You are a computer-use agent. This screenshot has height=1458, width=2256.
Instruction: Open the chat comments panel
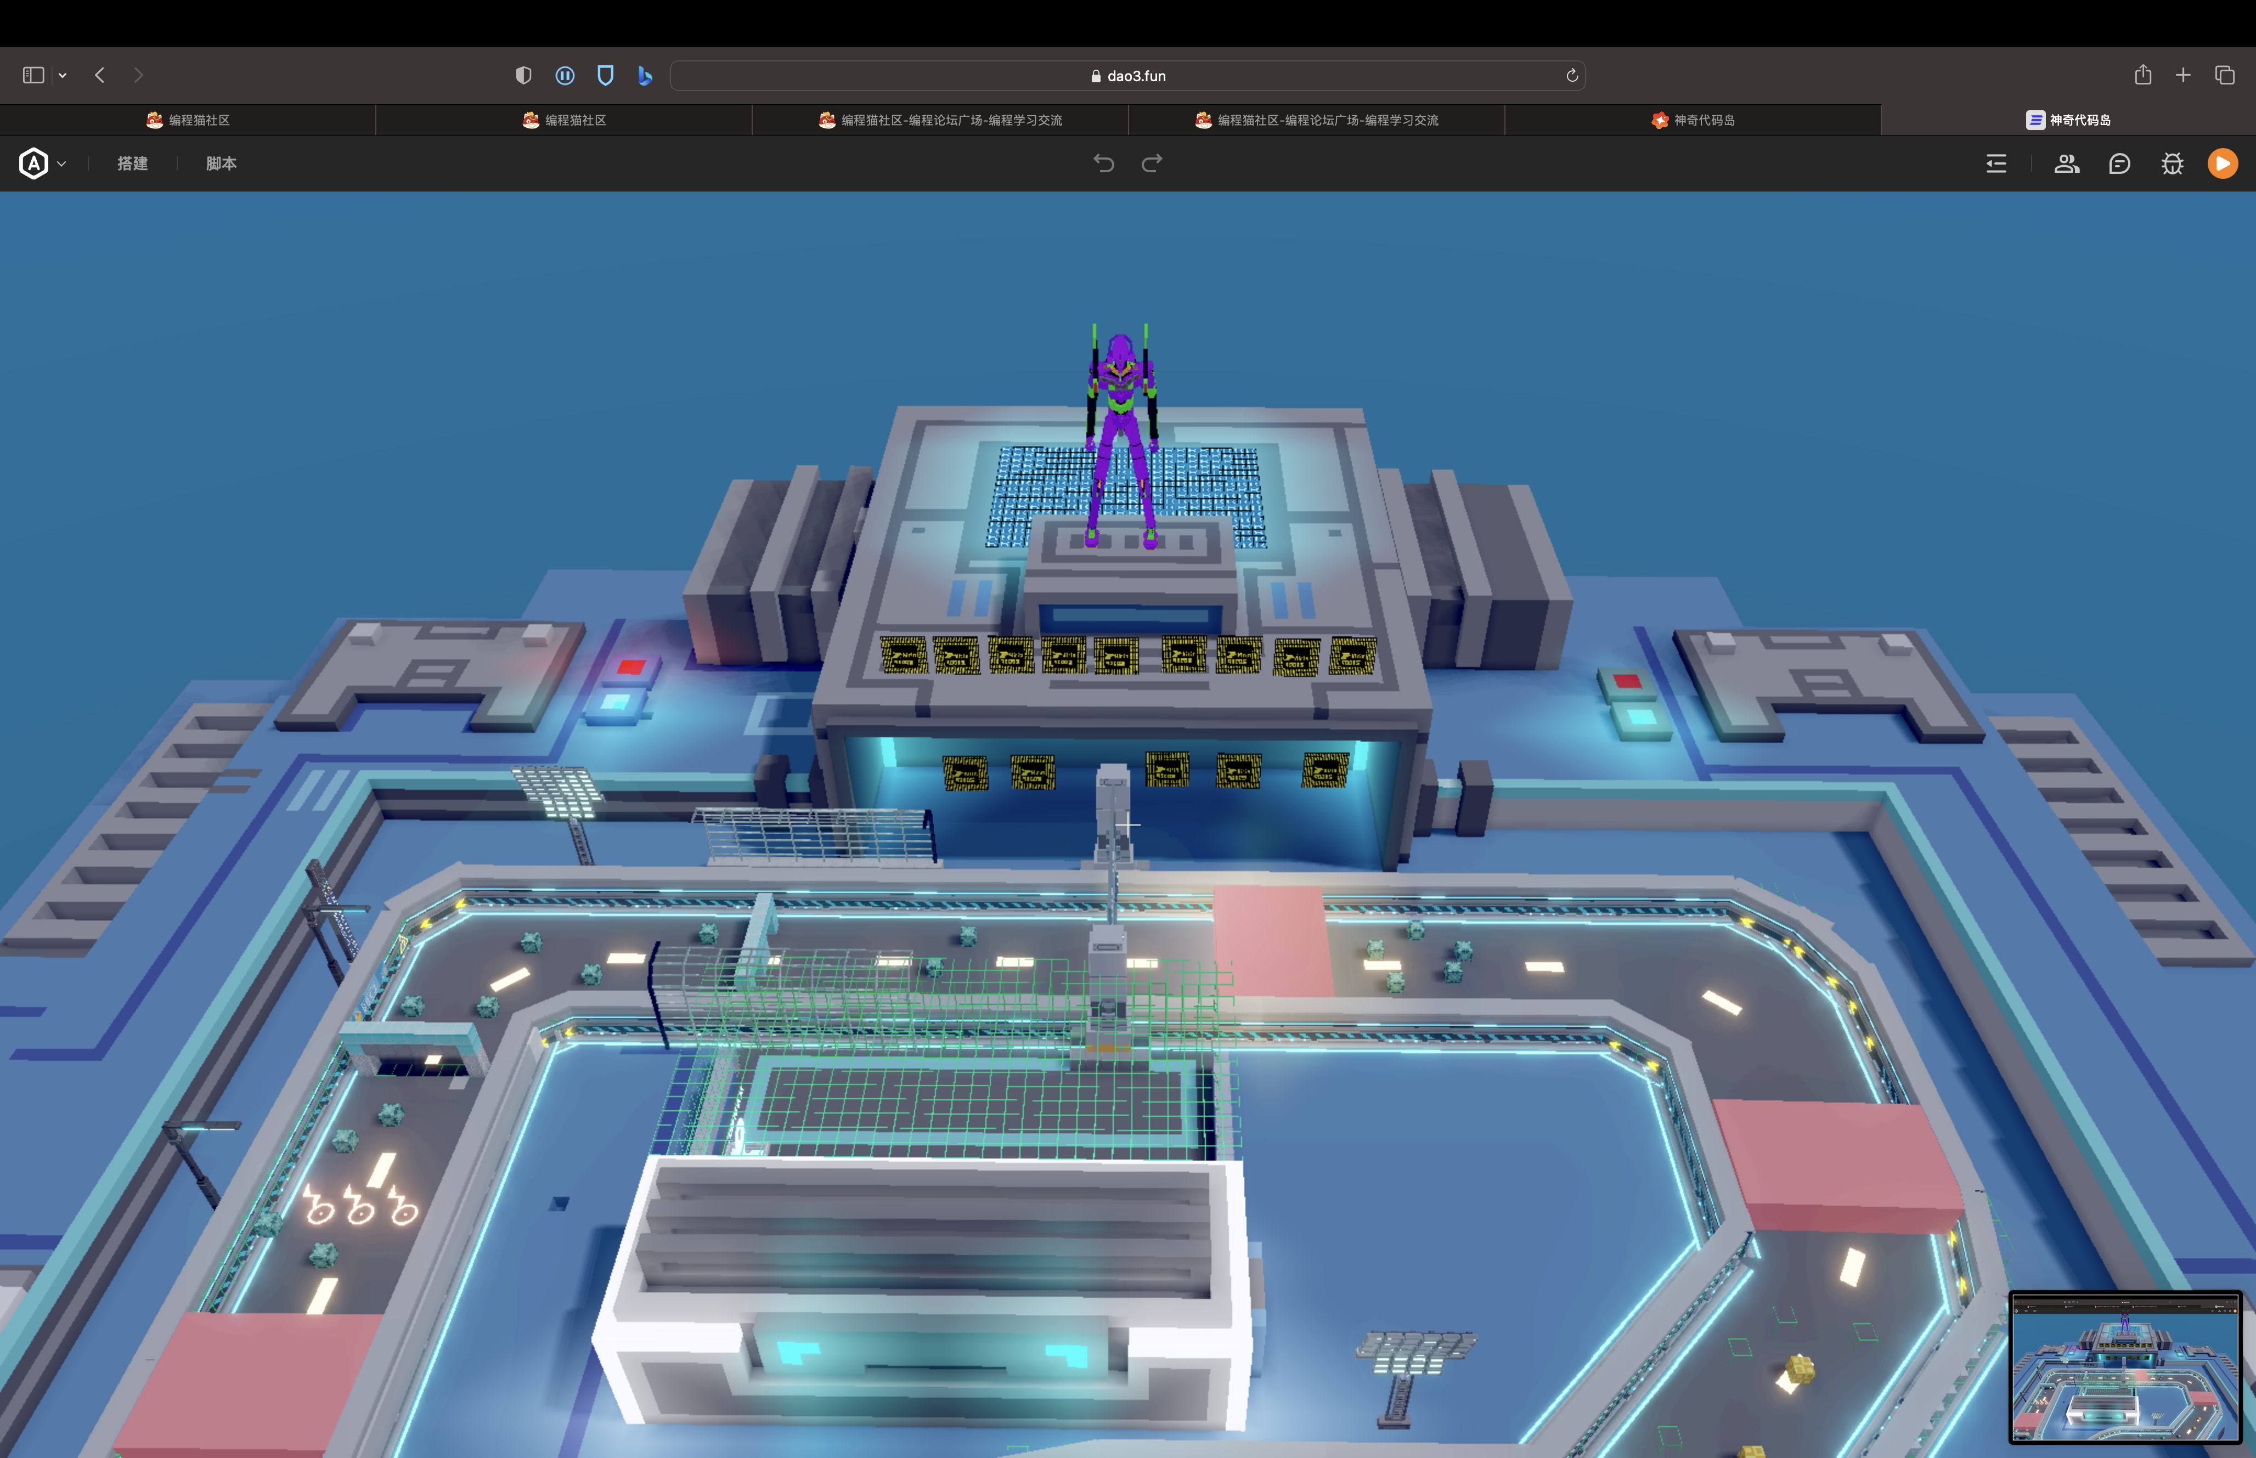(2120, 164)
